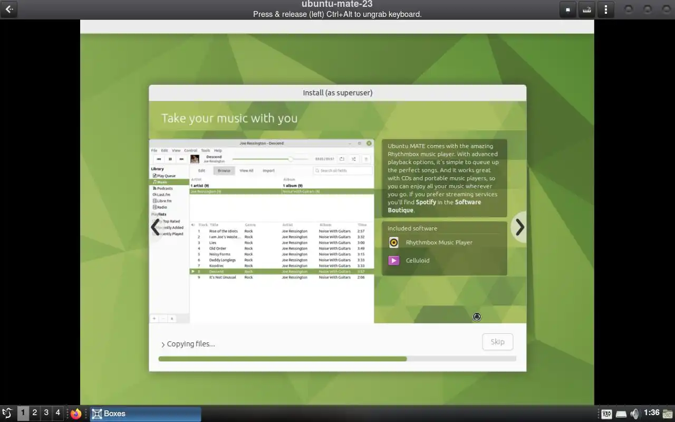
Task: Click the ubuntu-mate-23 window title
Action: click(337, 4)
